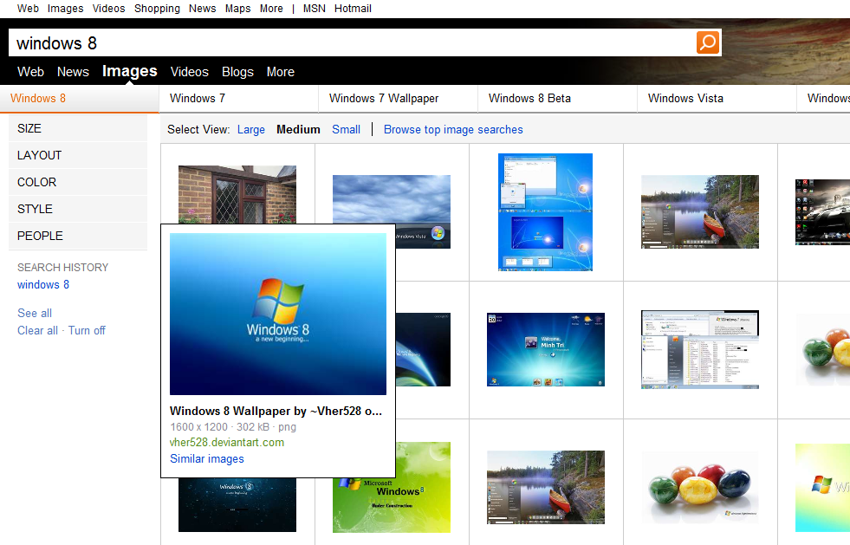
Task: Expand the LAYOUT filter
Action: point(78,155)
